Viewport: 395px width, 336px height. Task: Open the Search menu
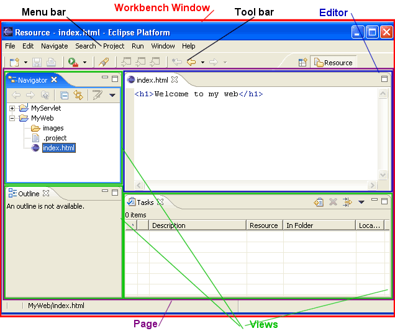pyautogui.click(x=86, y=46)
